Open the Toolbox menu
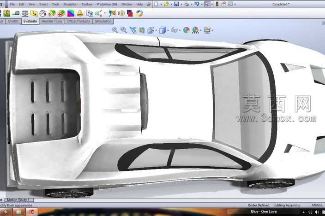The image size is (325, 216). (87, 4)
